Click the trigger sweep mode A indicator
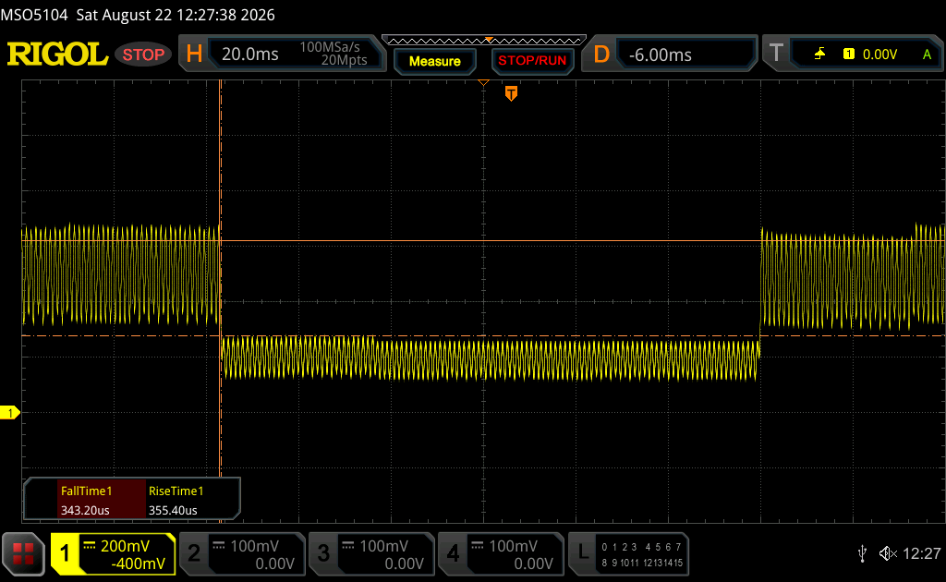 (928, 55)
